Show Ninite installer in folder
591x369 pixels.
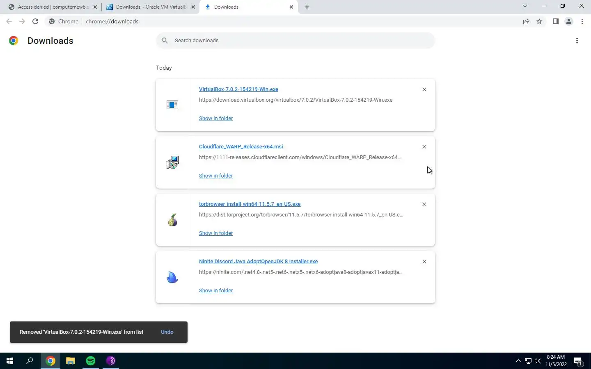point(216,291)
